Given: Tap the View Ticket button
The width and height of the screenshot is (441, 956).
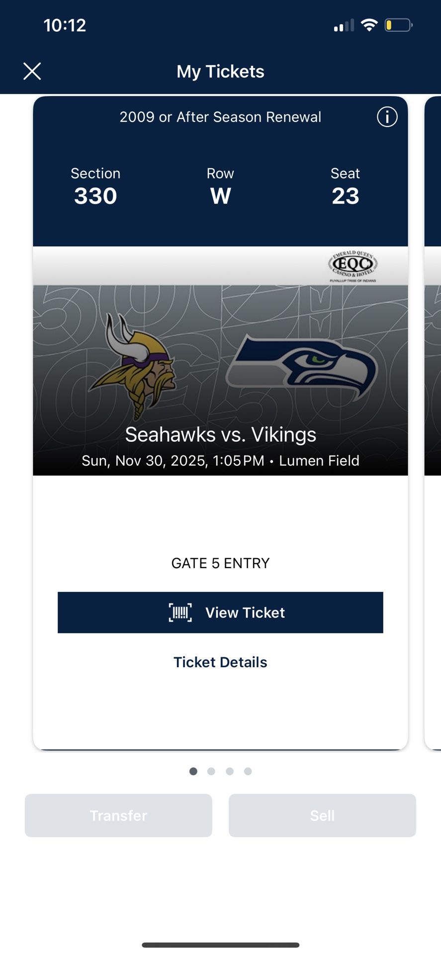Looking at the screenshot, I should point(220,612).
